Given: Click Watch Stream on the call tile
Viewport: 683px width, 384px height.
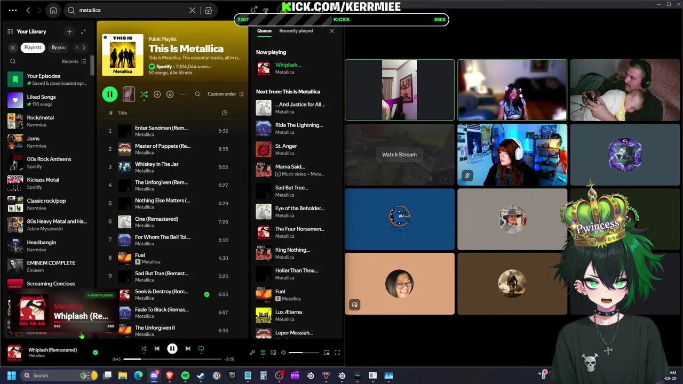Looking at the screenshot, I should point(399,155).
